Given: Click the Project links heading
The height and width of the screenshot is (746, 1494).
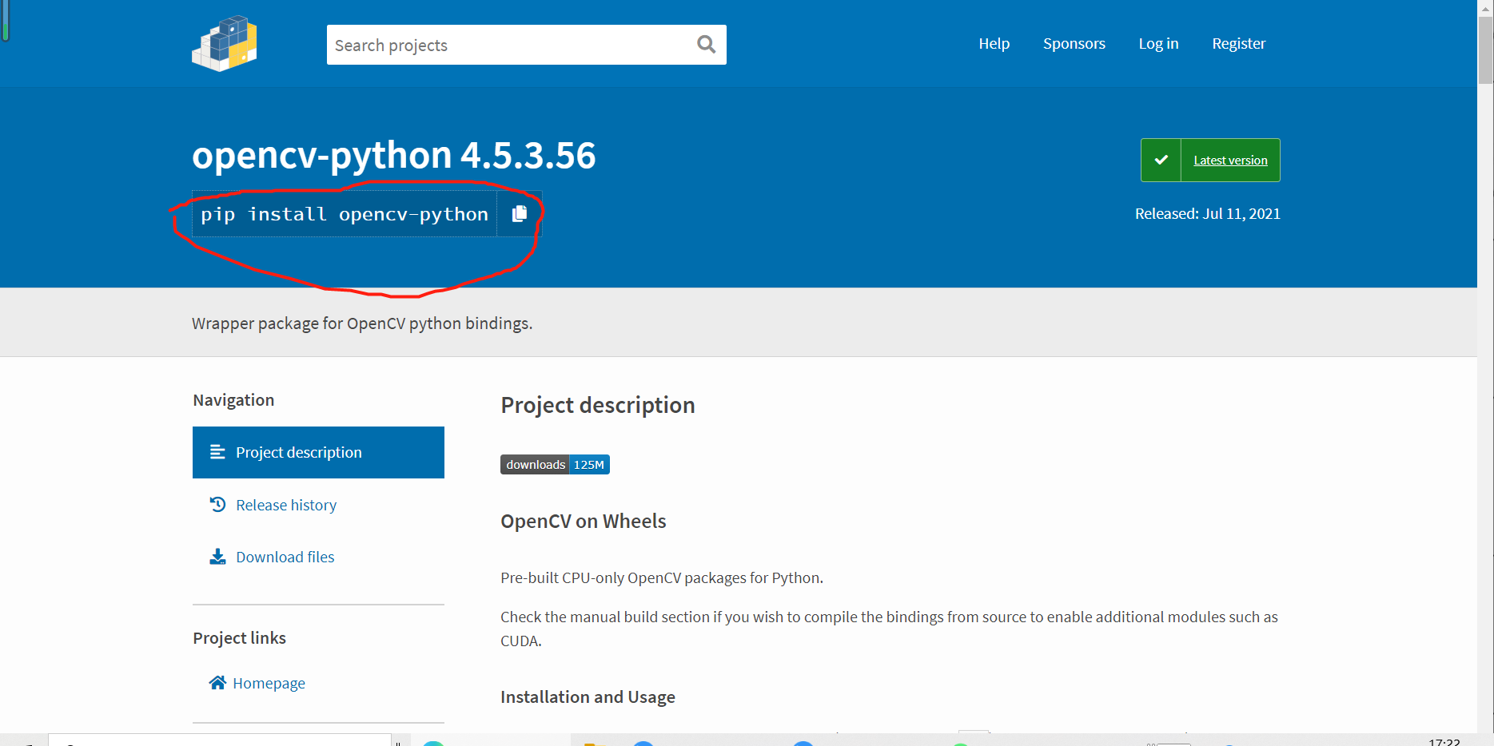Looking at the screenshot, I should point(239,638).
